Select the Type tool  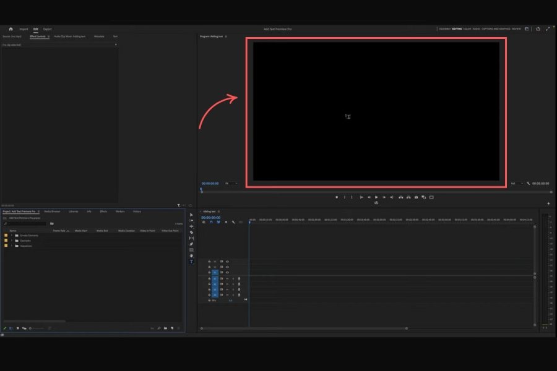click(191, 262)
